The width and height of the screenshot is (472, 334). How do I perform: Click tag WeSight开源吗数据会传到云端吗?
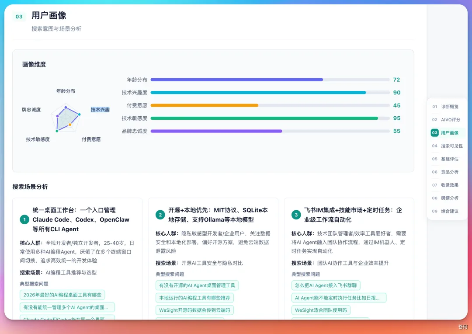[x=194, y=310]
